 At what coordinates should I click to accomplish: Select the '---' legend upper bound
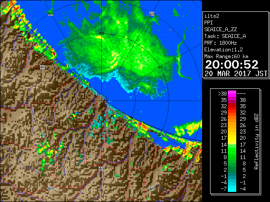coord(241,94)
